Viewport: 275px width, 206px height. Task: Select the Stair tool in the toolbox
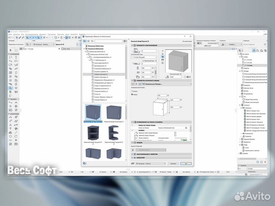point(11,69)
